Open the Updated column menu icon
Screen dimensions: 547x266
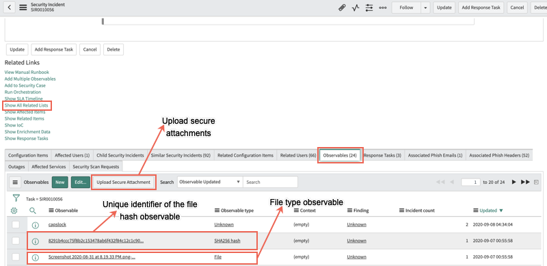point(476,211)
